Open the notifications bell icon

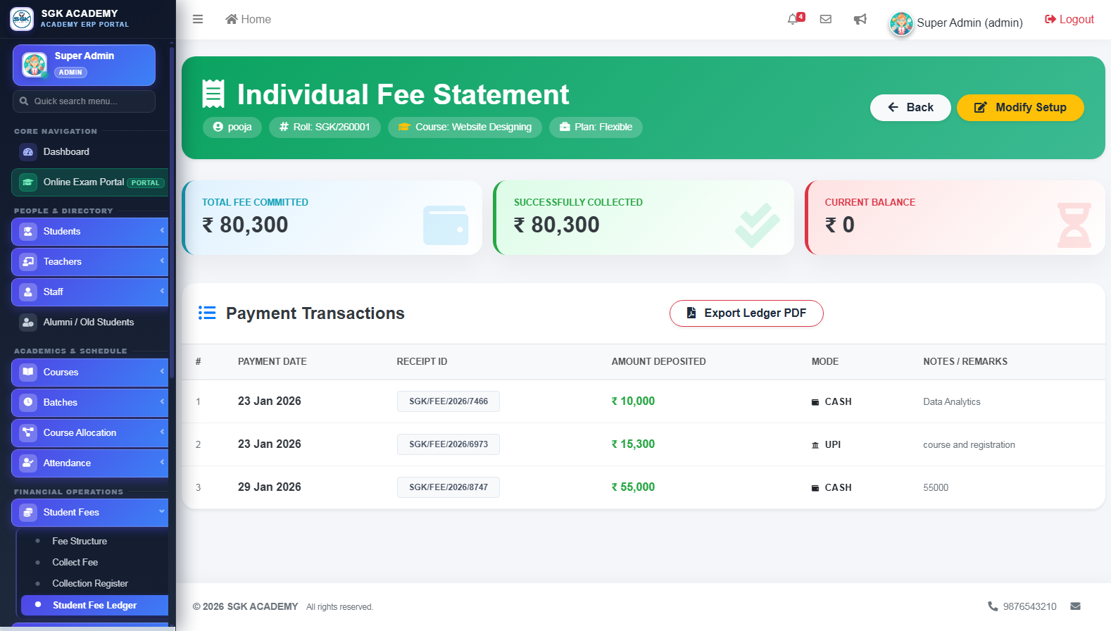pyautogui.click(x=793, y=19)
